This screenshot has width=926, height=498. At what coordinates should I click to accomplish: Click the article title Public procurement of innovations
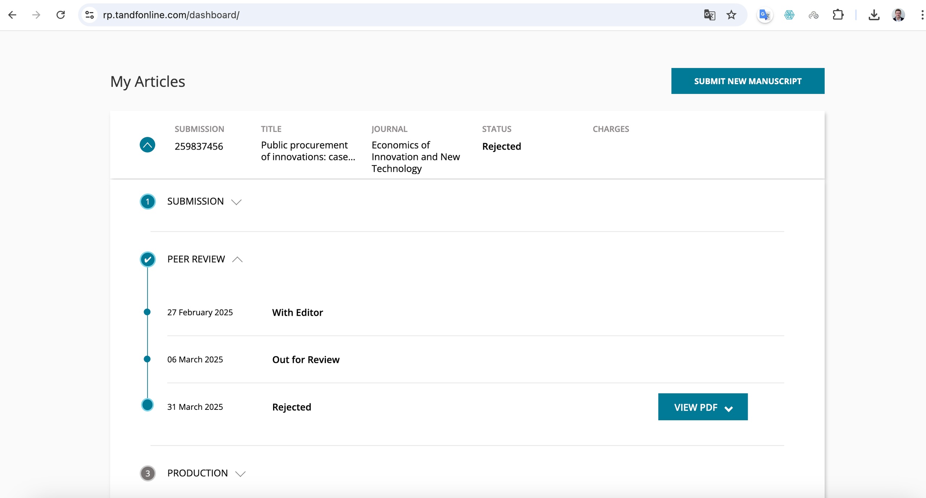pos(308,151)
